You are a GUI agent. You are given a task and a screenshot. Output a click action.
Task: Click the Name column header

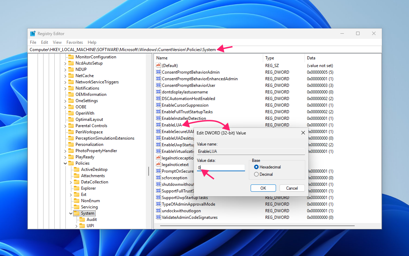tap(209, 58)
